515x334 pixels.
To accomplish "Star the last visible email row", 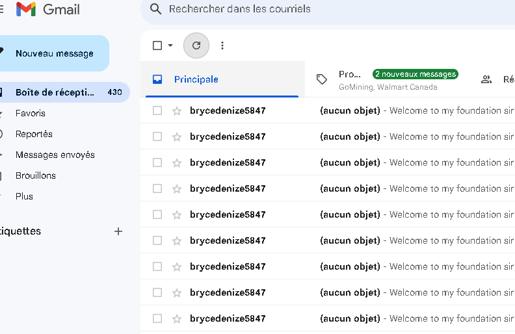I will (176, 318).
